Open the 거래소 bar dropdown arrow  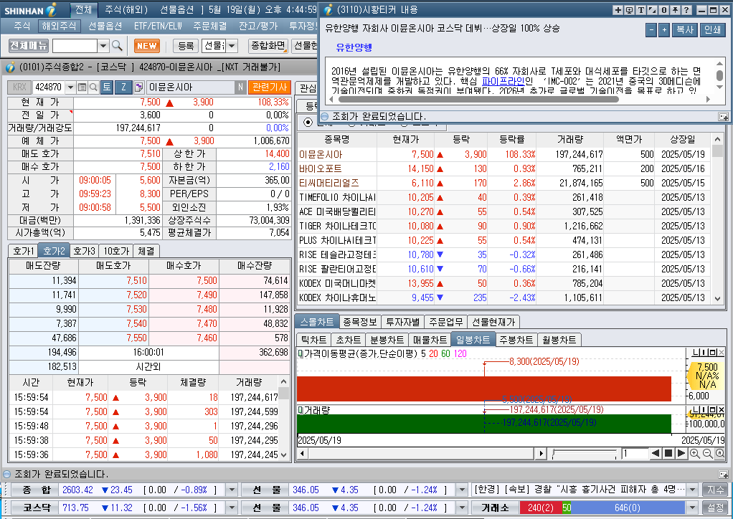pyautogui.click(x=693, y=508)
